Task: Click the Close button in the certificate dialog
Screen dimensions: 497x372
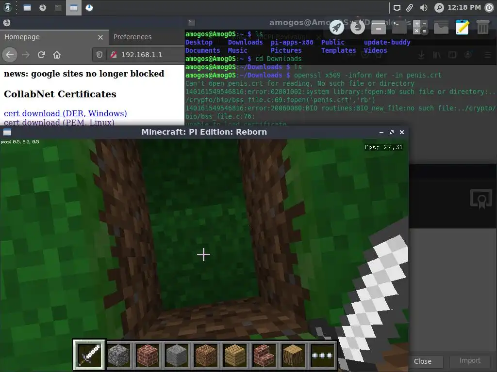Action: coord(423,361)
